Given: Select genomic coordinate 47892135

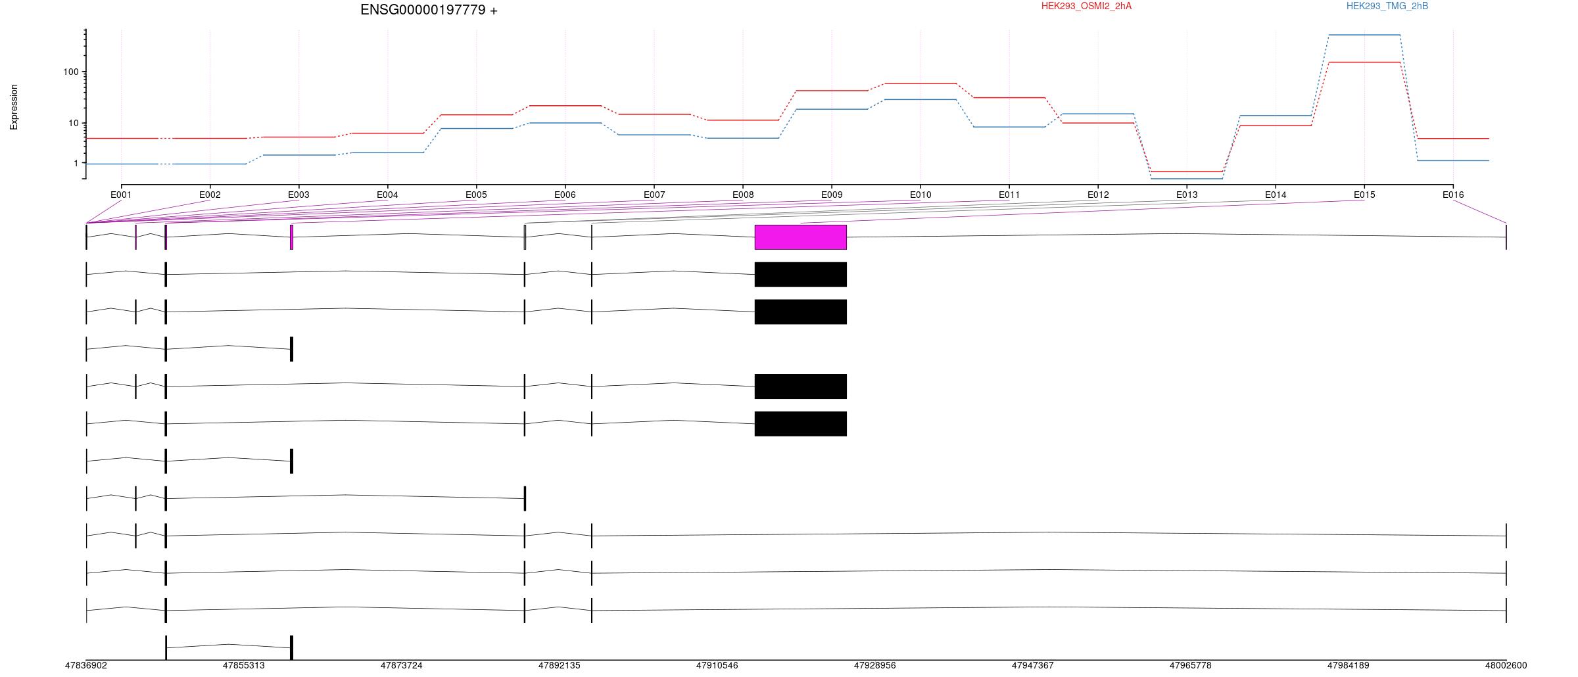Looking at the screenshot, I should tap(560, 665).
